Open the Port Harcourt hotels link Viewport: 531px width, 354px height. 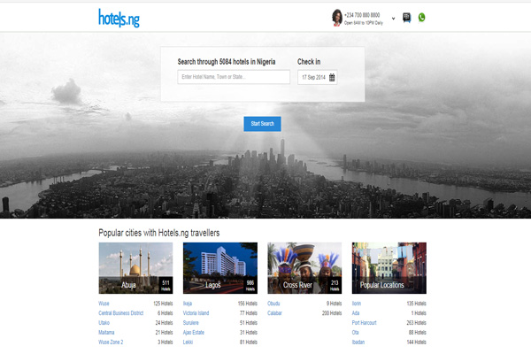(364, 323)
